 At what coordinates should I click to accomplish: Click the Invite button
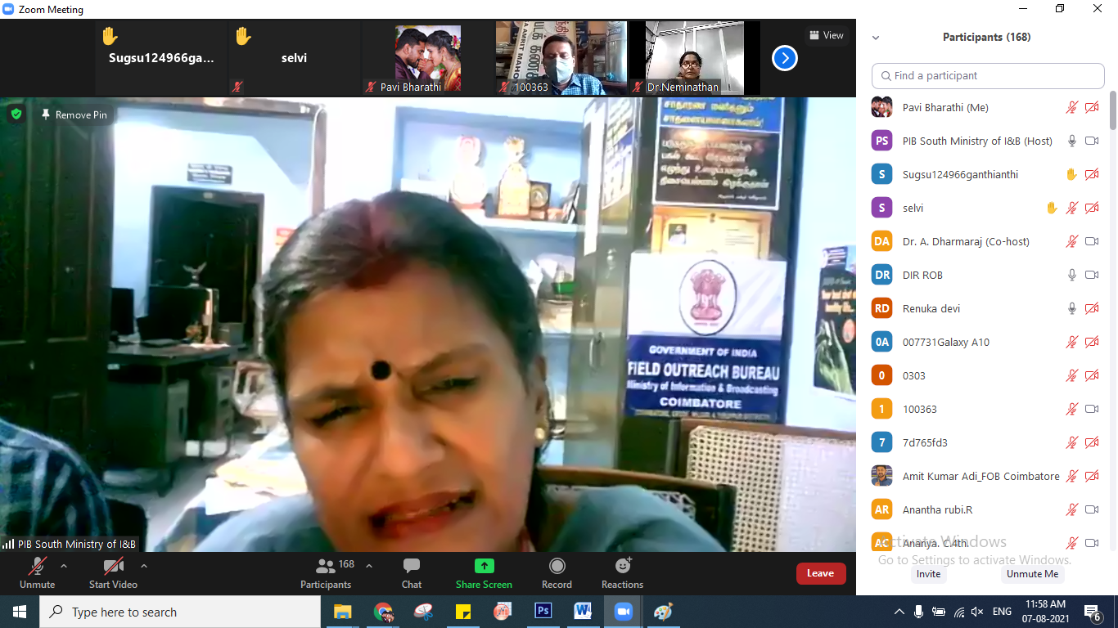click(x=928, y=574)
